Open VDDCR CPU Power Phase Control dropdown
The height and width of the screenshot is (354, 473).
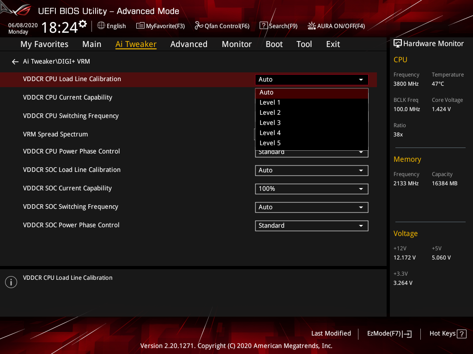click(312, 153)
